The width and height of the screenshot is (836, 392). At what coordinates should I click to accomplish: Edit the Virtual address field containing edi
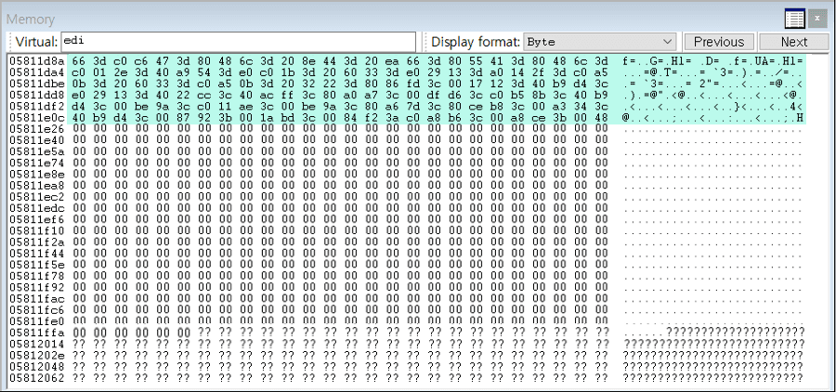point(239,42)
